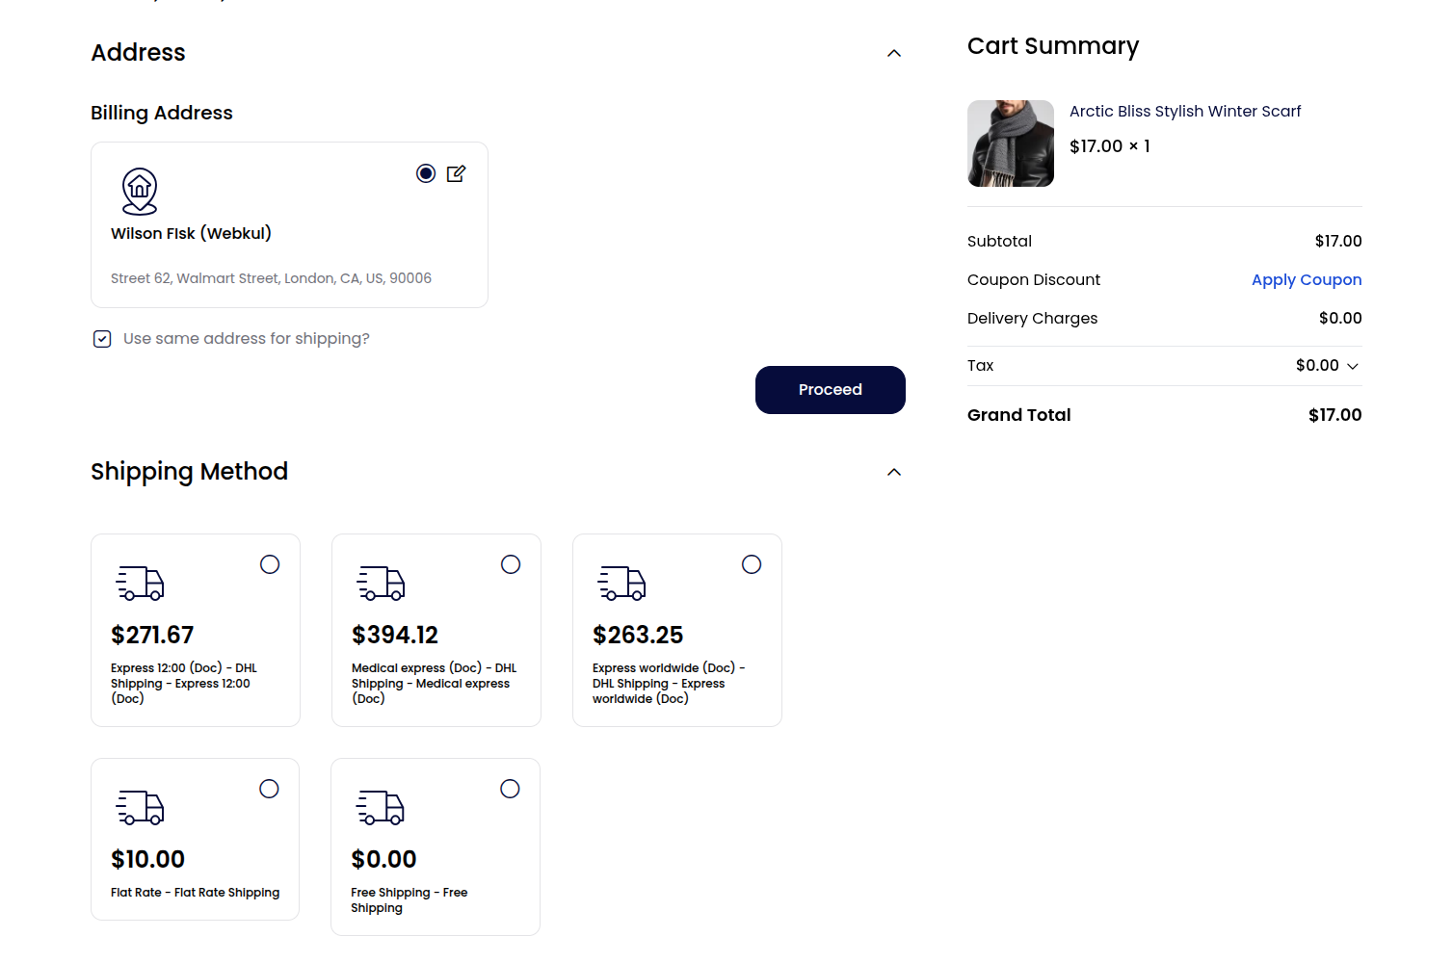Uncheck Use same address for shipping
Viewport: 1453px width, 963px height.
(102, 338)
